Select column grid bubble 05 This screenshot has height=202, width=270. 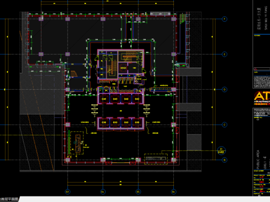tap(138, 192)
